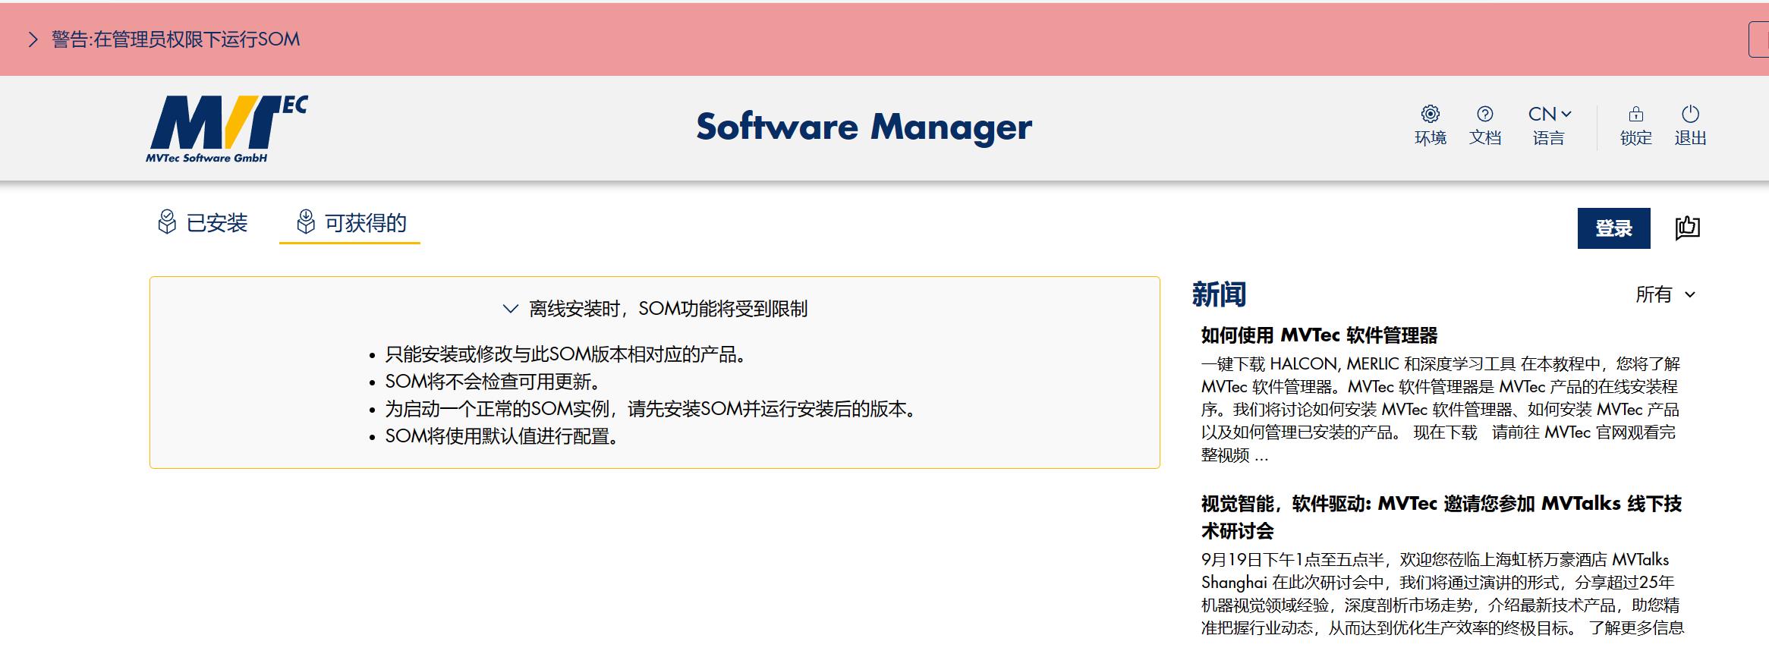The width and height of the screenshot is (1769, 654).
Task: Click the 退出 power icon
Action: [x=1690, y=114]
